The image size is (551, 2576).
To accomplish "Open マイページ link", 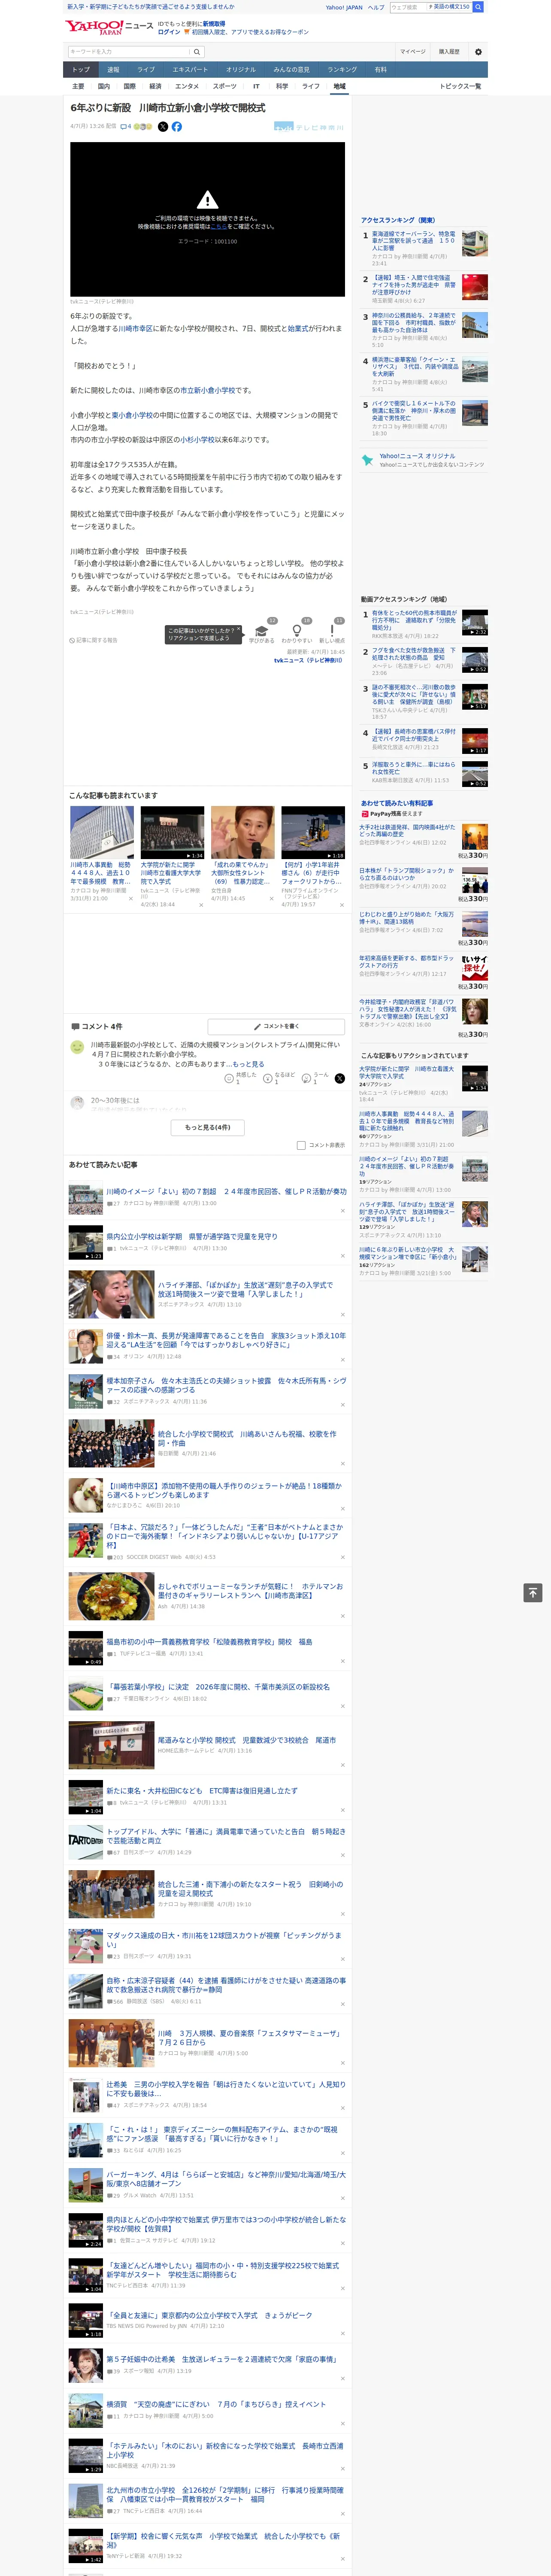I will coord(412,52).
